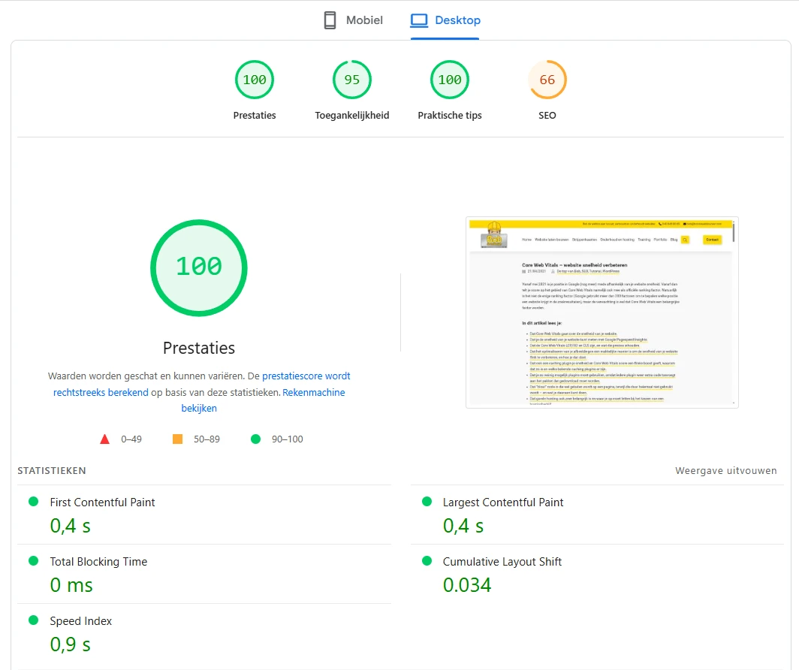Viewport: 799px width, 670px height.
Task: Click the Toegankelijkheid 95 score gauge
Action: tap(352, 80)
